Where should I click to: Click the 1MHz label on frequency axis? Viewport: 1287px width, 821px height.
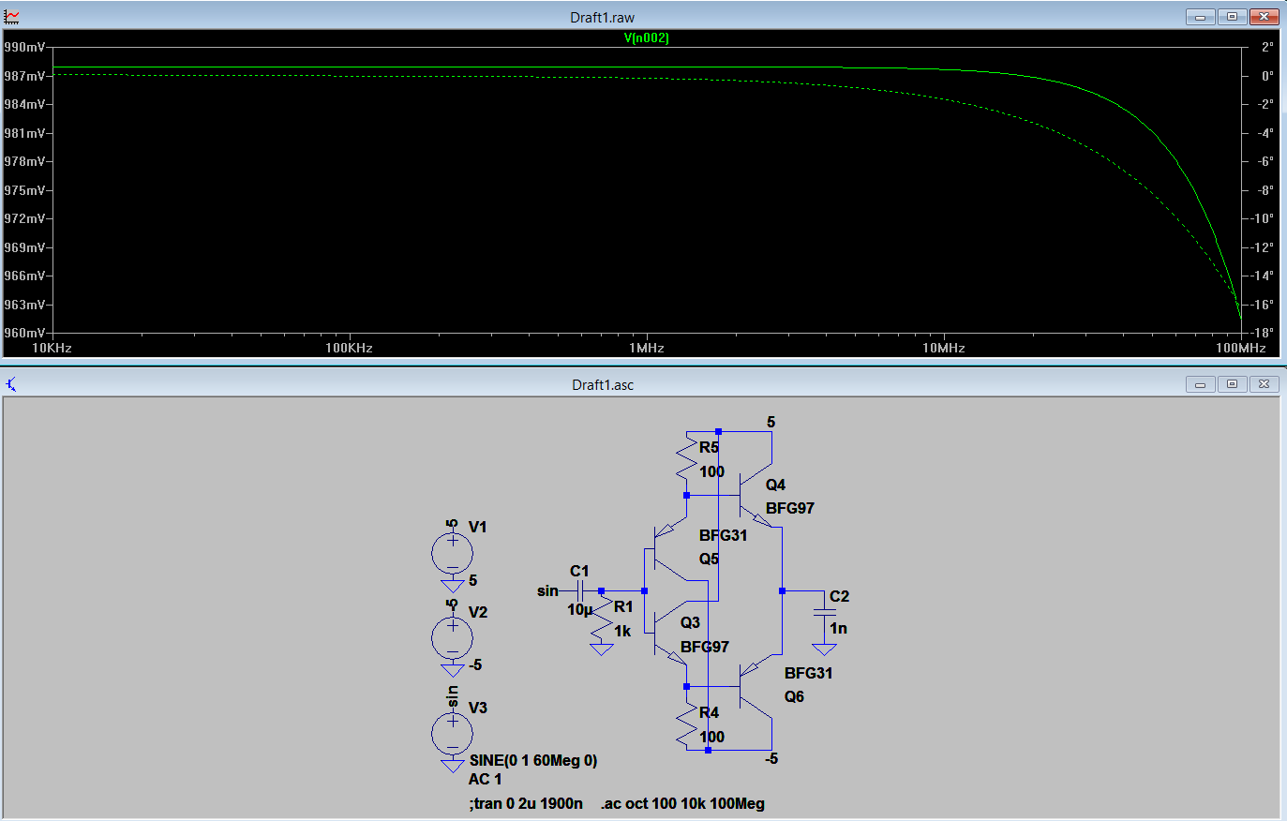pyautogui.click(x=647, y=348)
